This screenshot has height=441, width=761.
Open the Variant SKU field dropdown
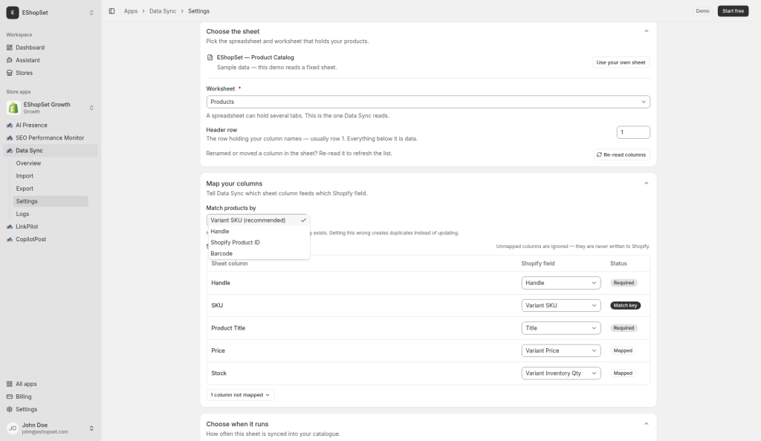click(x=561, y=305)
